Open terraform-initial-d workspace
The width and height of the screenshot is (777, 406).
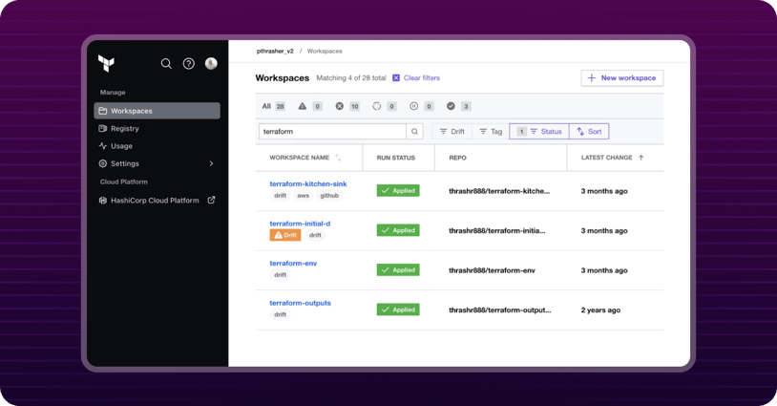click(x=300, y=224)
